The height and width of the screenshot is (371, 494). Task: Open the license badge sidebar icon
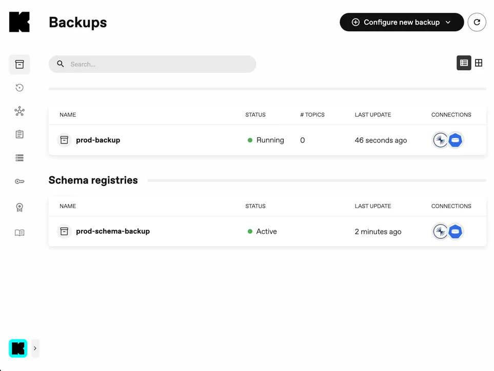pos(19,207)
